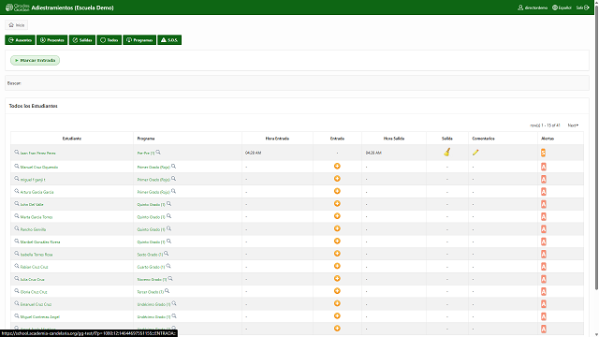Screen dimensions: 599x337
Task: Click magnifier beside Pre-Pre program
Action: tap(158, 152)
